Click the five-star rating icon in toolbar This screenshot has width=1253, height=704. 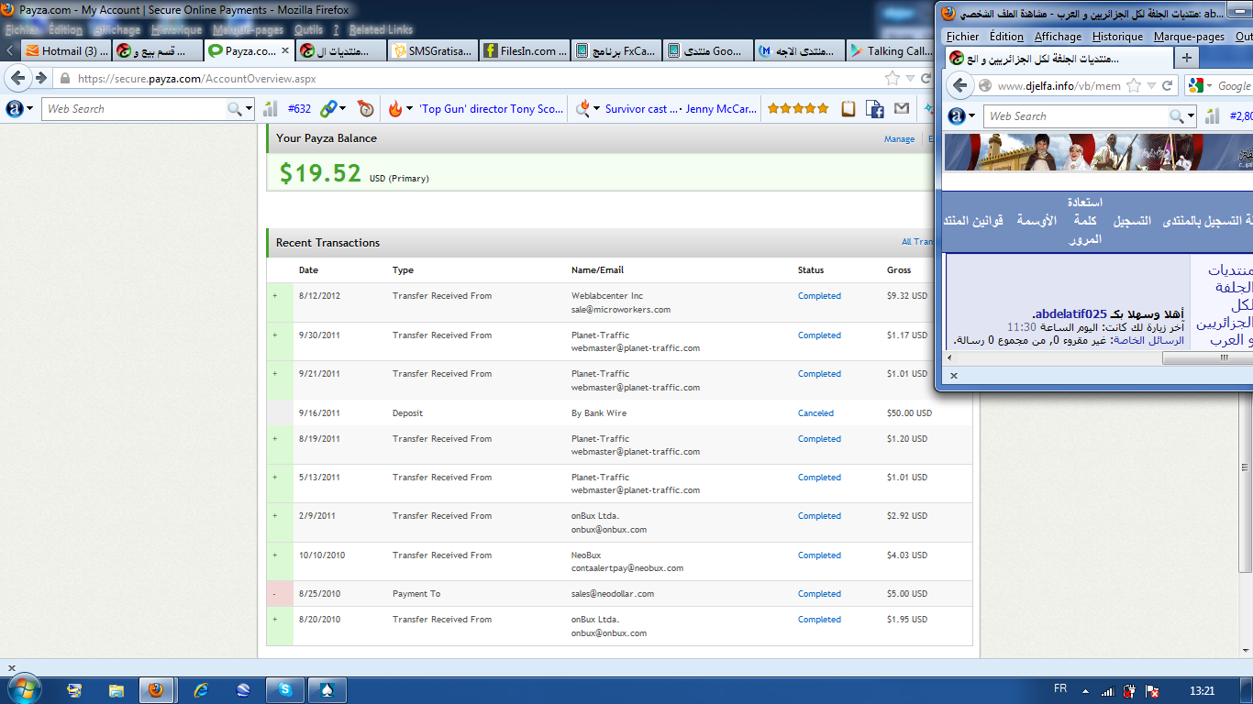(798, 109)
